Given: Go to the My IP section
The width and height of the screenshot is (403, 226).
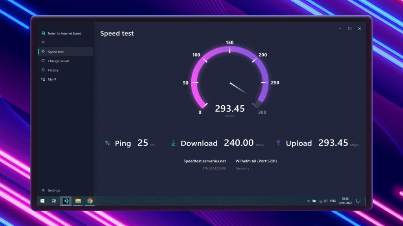Looking at the screenshot, I should pos(52,79).
